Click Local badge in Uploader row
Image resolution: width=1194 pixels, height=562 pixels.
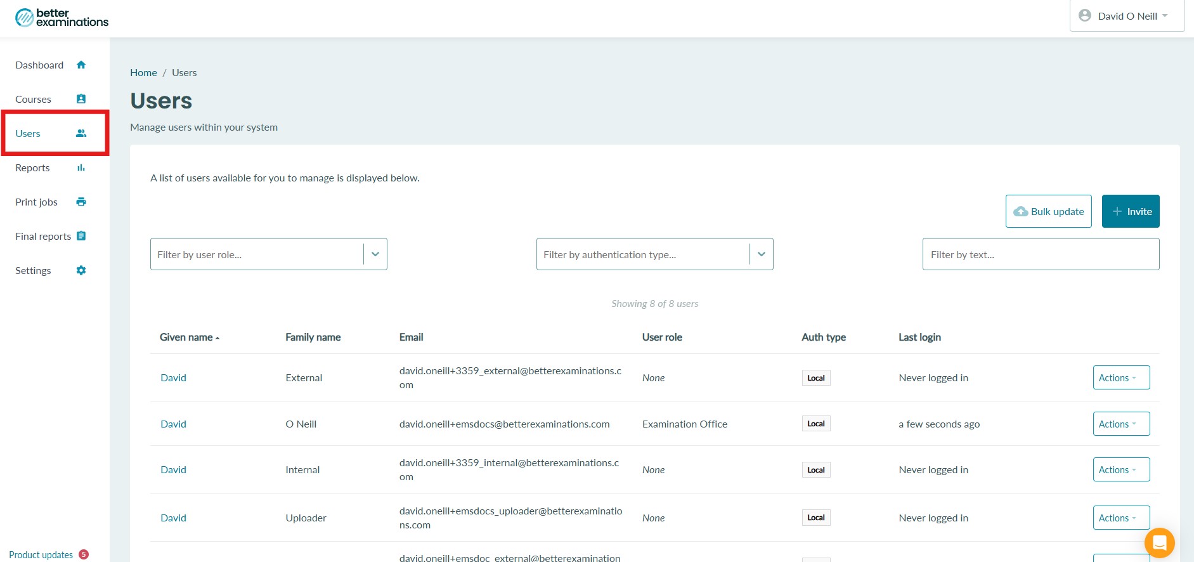click(x=816, y=518)
